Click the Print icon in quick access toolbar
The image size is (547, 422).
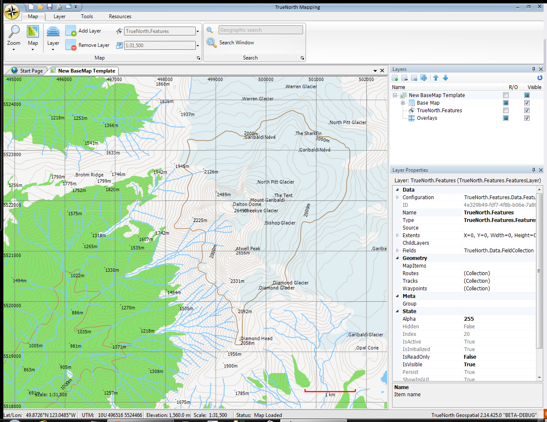[59, 7]
